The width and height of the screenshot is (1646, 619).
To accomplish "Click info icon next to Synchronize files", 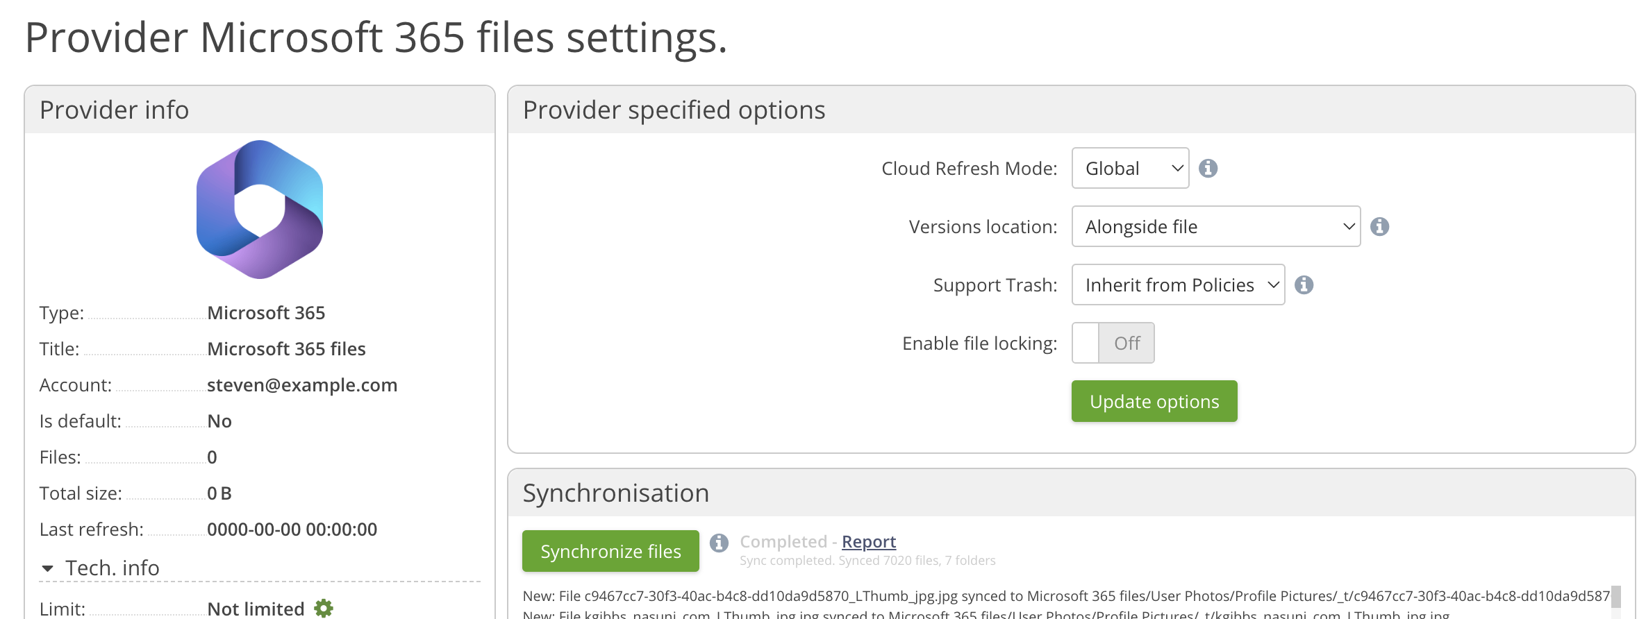I will pyautogui.click(x=719, y=543).
